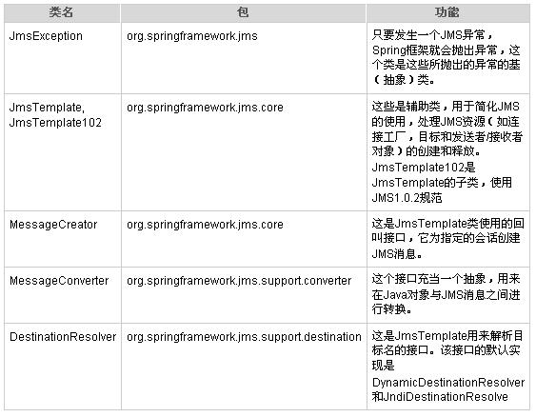Select the JmsTemplate class name text
This screenshot has height=417, width=536.
click(x=47, y=108)
